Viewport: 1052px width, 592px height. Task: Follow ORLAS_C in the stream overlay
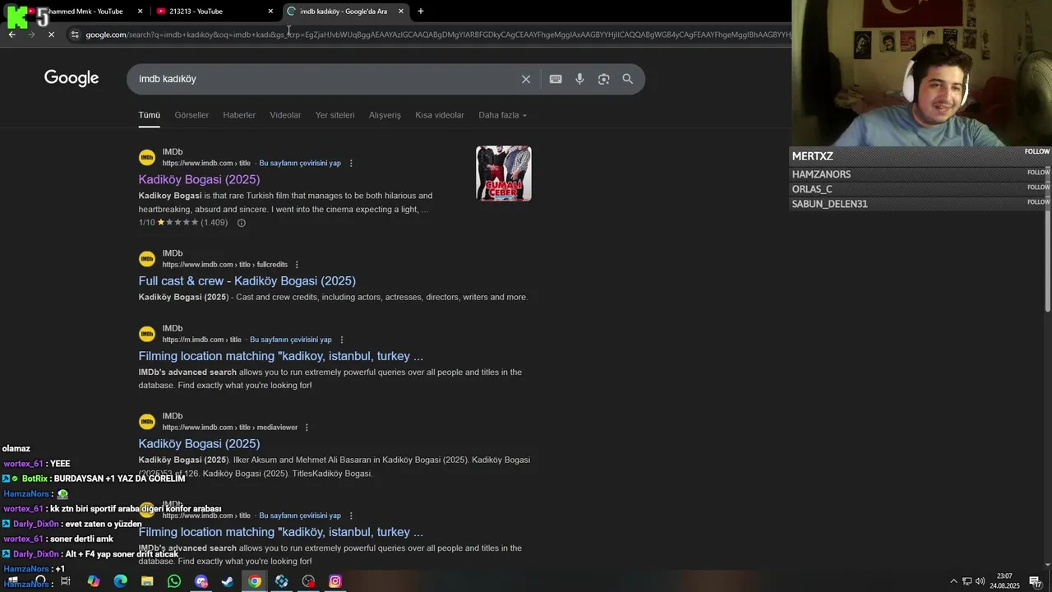pos(1039,187)
